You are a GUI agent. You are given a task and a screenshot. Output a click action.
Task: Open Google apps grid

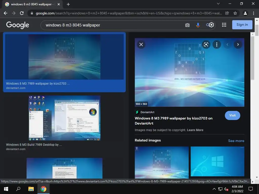click(224, 25)
